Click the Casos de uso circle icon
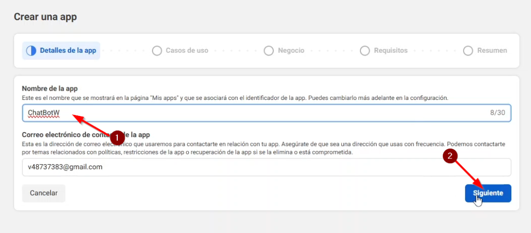Screen dimensions: 531x233 (157, 51)
